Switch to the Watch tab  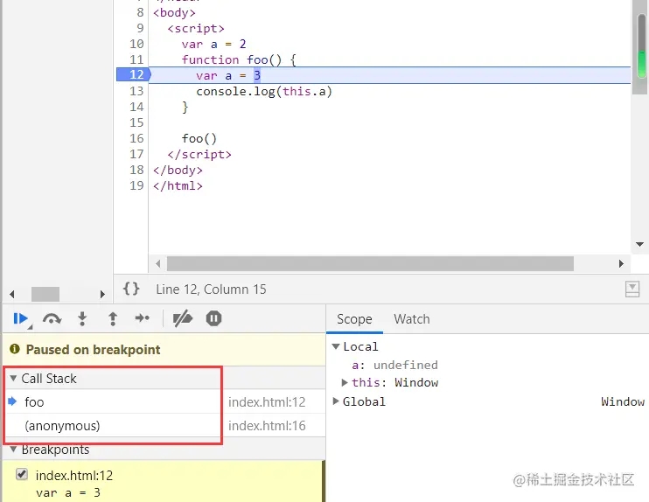point(412,319)
